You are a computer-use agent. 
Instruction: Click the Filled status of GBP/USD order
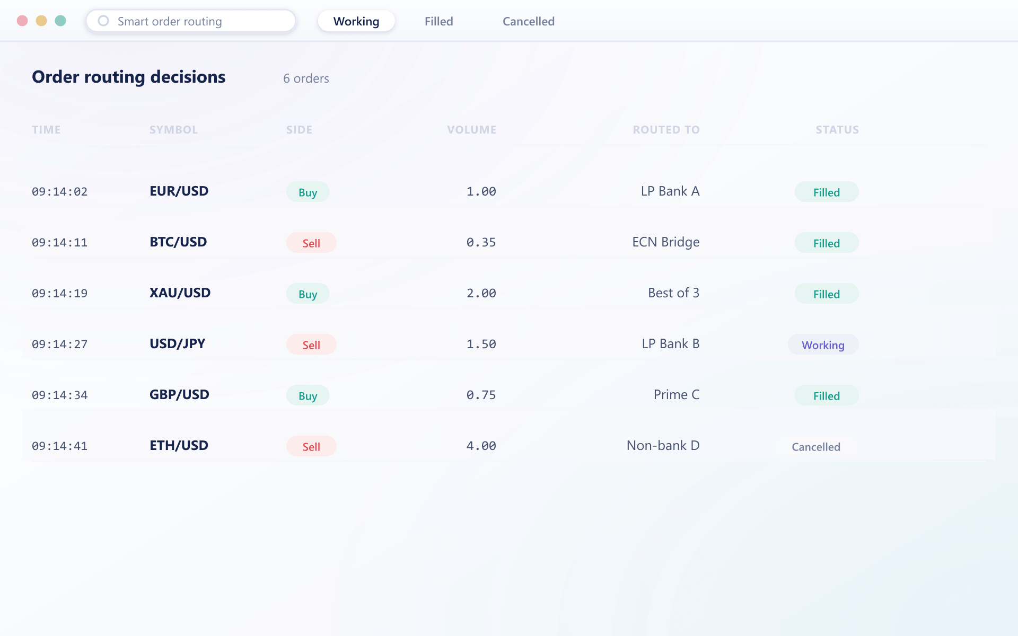[827, 395]
